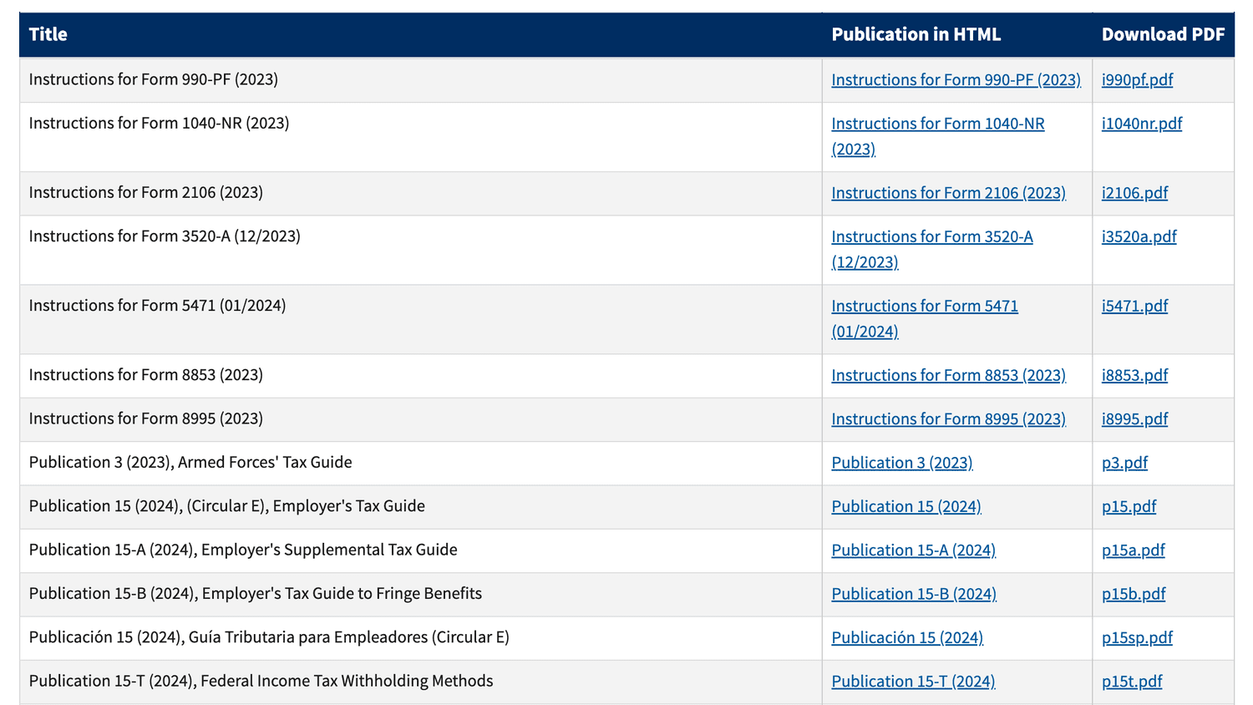Open Publicación 15 (2024) HTML link
The height and width of the screenshot is (705, 1253).
(x=907, y=637)
